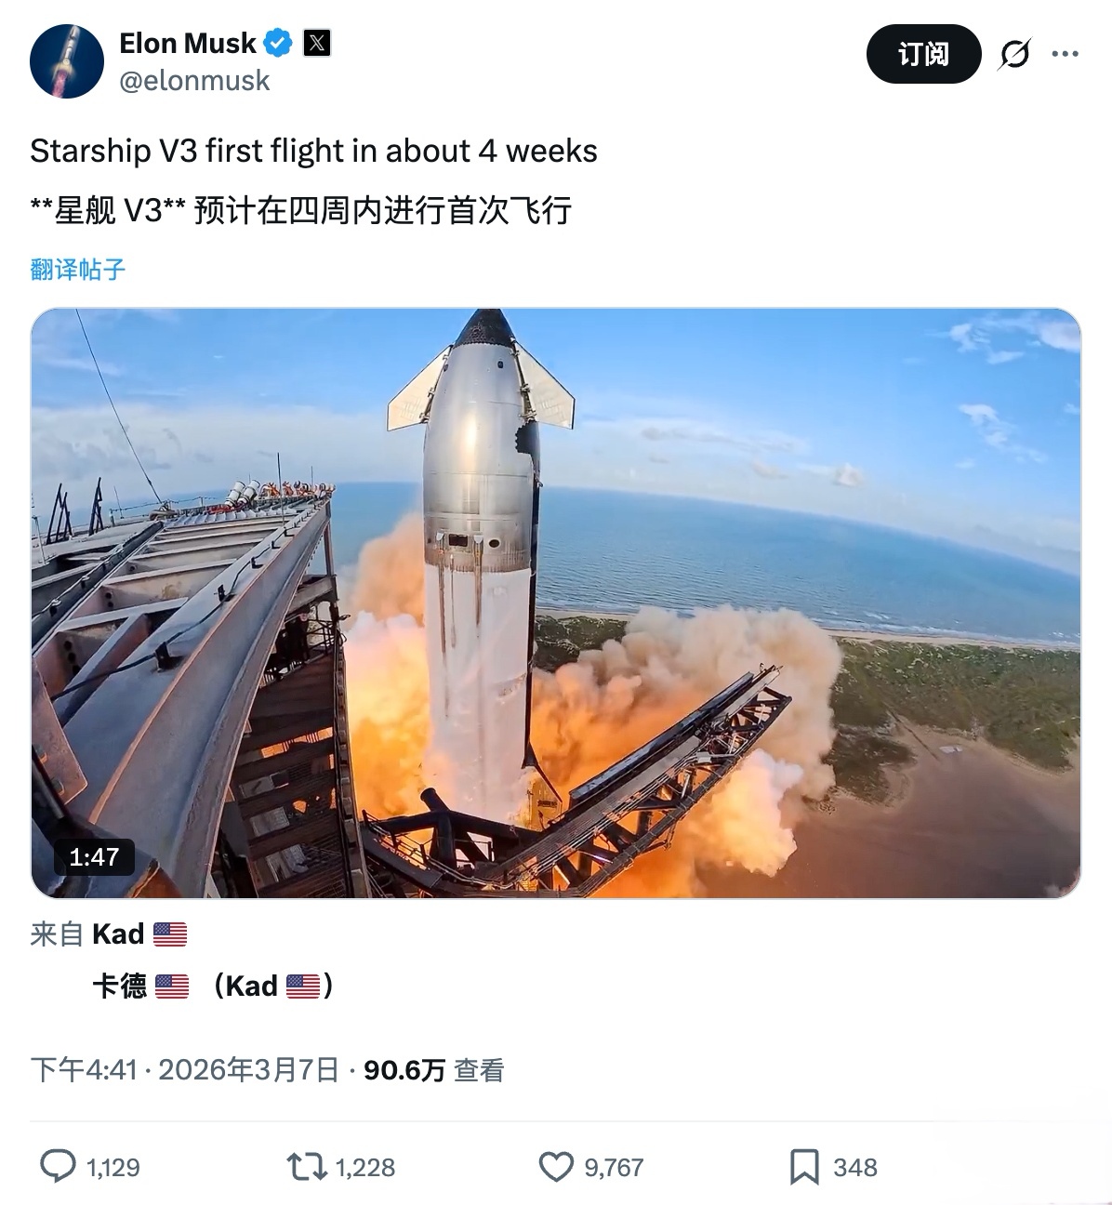
Task: Click the Grok slashed-circle icon
Action: [1014, 54]
